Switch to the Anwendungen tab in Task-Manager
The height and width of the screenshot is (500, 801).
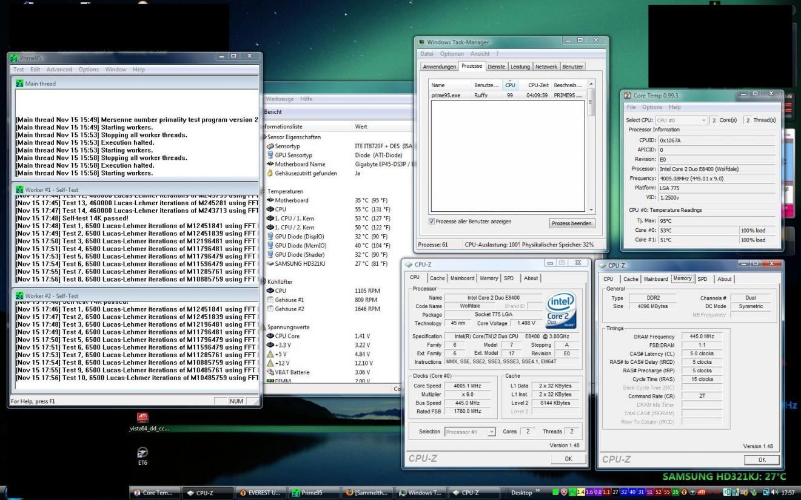tap(439, 66)
